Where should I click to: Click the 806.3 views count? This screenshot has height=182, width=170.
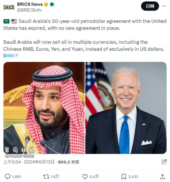64,162
